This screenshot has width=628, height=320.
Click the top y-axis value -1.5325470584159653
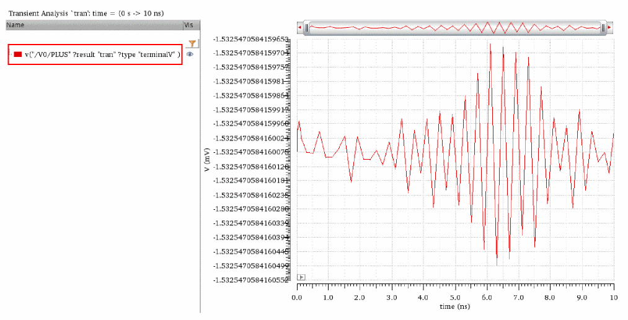252,39
